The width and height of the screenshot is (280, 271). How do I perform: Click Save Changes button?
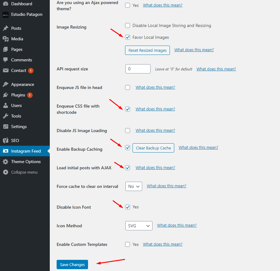click(72, 264)
